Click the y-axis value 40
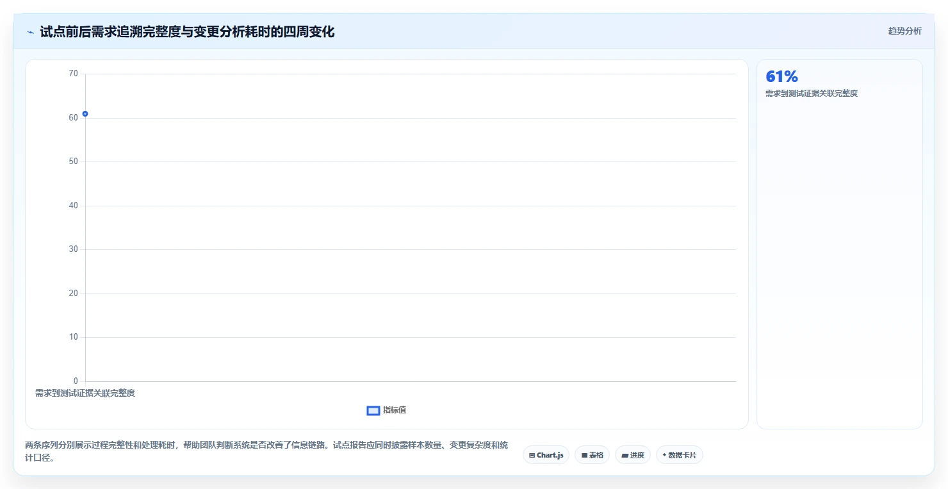 (x=73, y=206)
